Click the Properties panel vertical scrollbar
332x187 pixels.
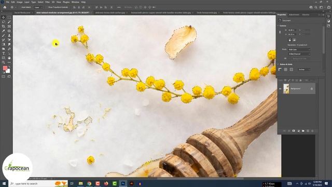(324, 41)
